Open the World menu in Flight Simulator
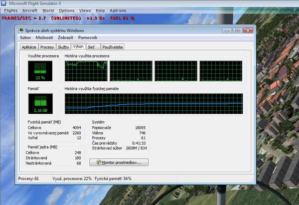This screenshot has width=299, height=205. [48, 10]
